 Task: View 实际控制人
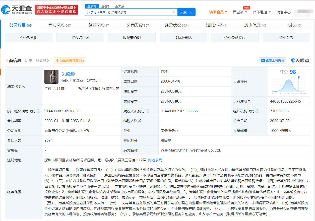(x=183, y=38)
